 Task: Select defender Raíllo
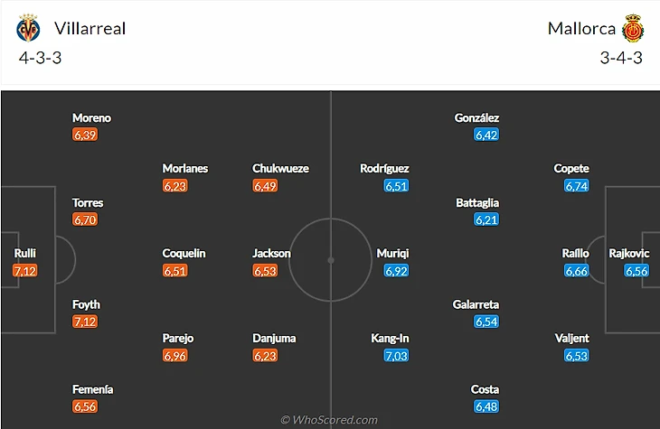coord(575,254)
